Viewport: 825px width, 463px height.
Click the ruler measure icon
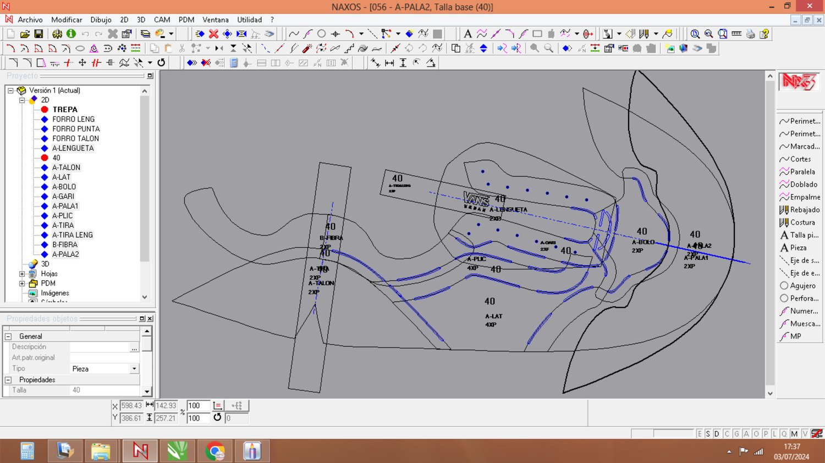coord(736,34)
